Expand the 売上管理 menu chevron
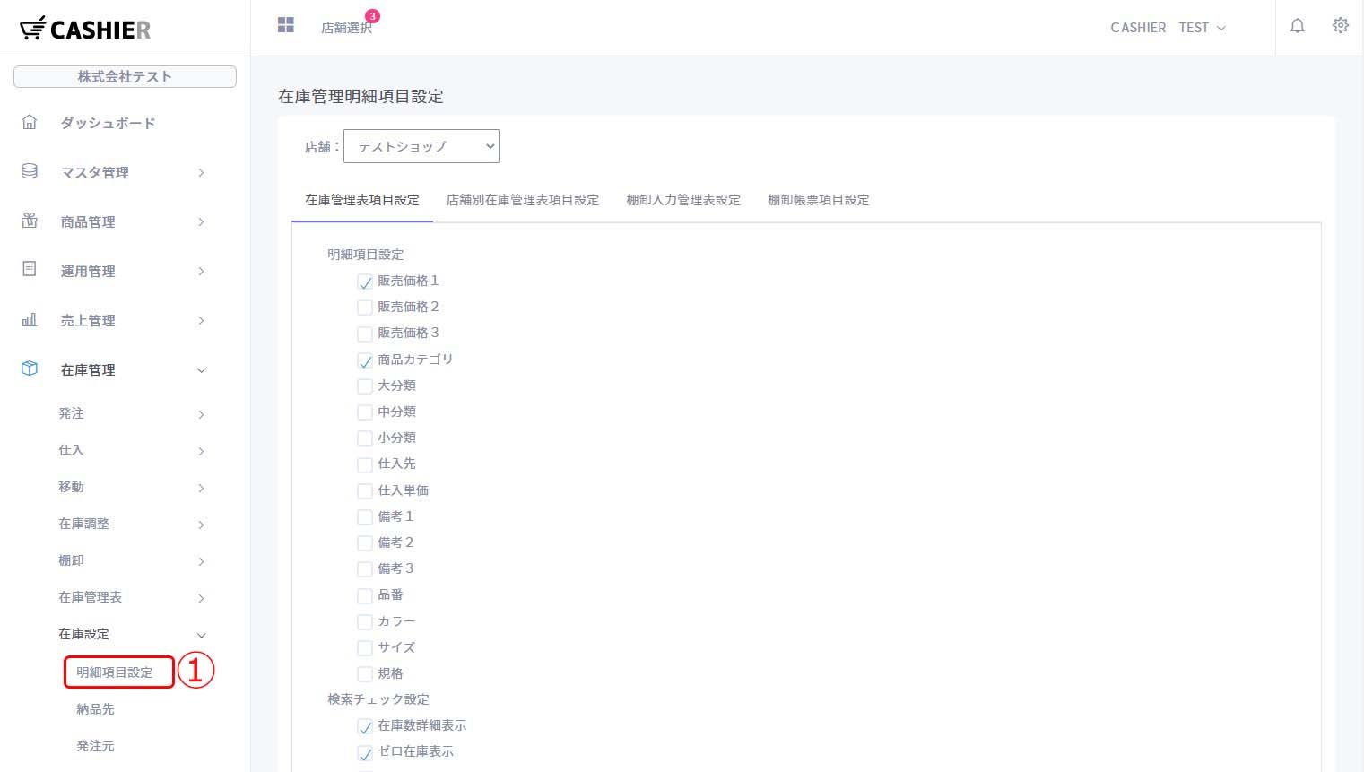The width and height of the screenshot is (1364, 772). click(x=201, y=320)
